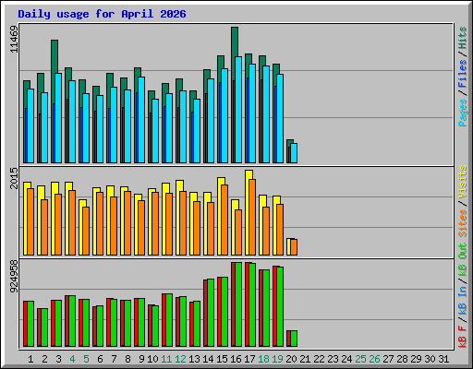The image size is (473, 369).
Task: Click the cyan pages bar for day 9
Action: coord(141,120)
